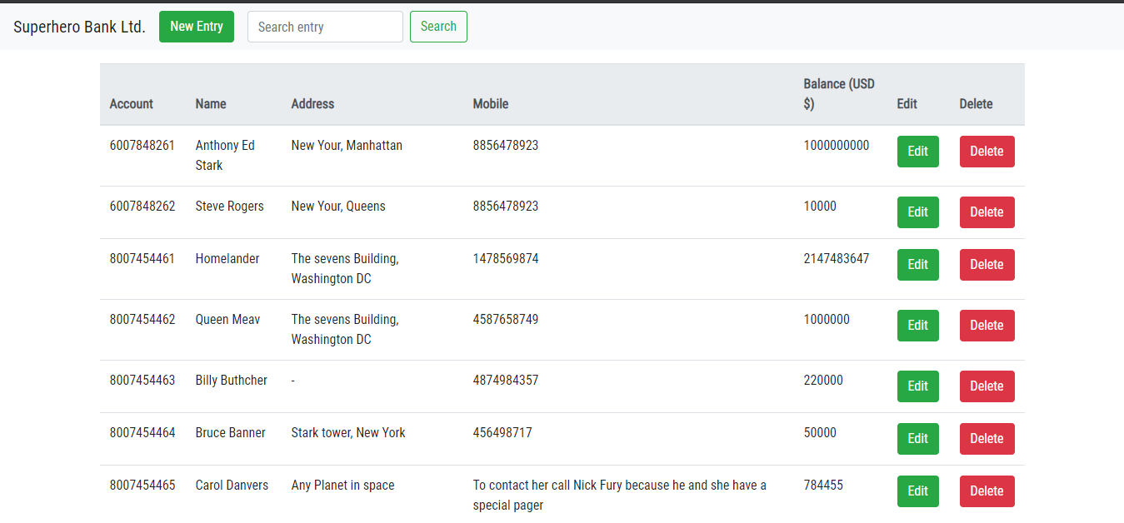Delete Carol Danvers' record
This screenshot has height=523, width=1124.
987,491
